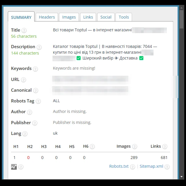Image resolution: width=186 pixels, height=186 pixels.
Task: Open the Social tab
Action: point(106,17)
